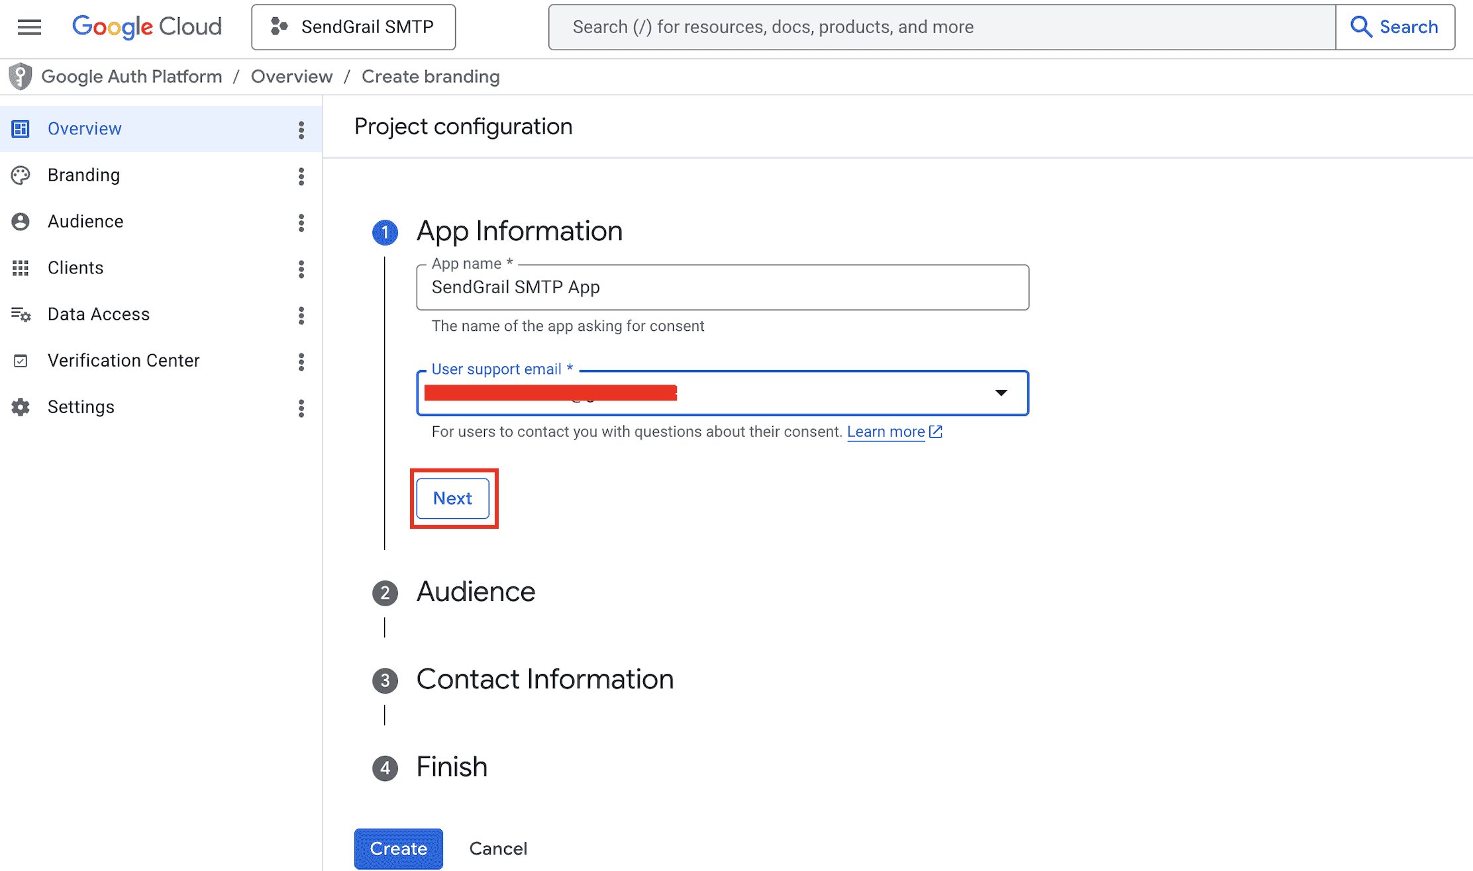The width and height of the screenshot is (1473, 871).
Task: Click the Overview dashboard icon
Action: click(x=21, y=129)
